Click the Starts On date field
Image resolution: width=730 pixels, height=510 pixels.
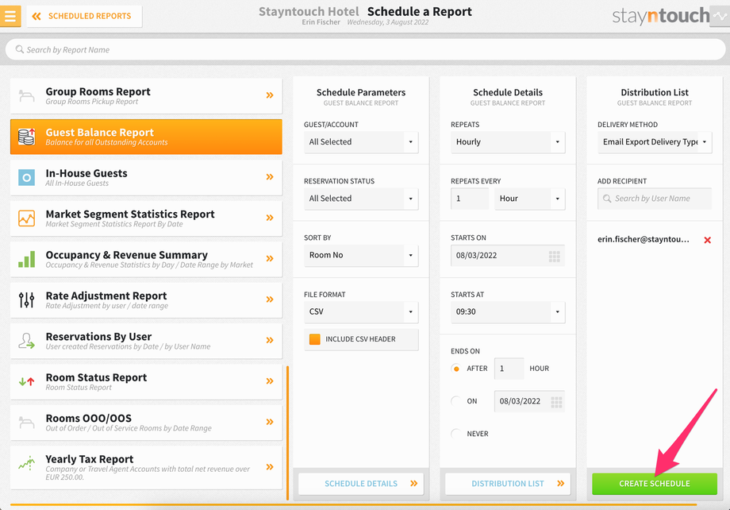[508, 256]
